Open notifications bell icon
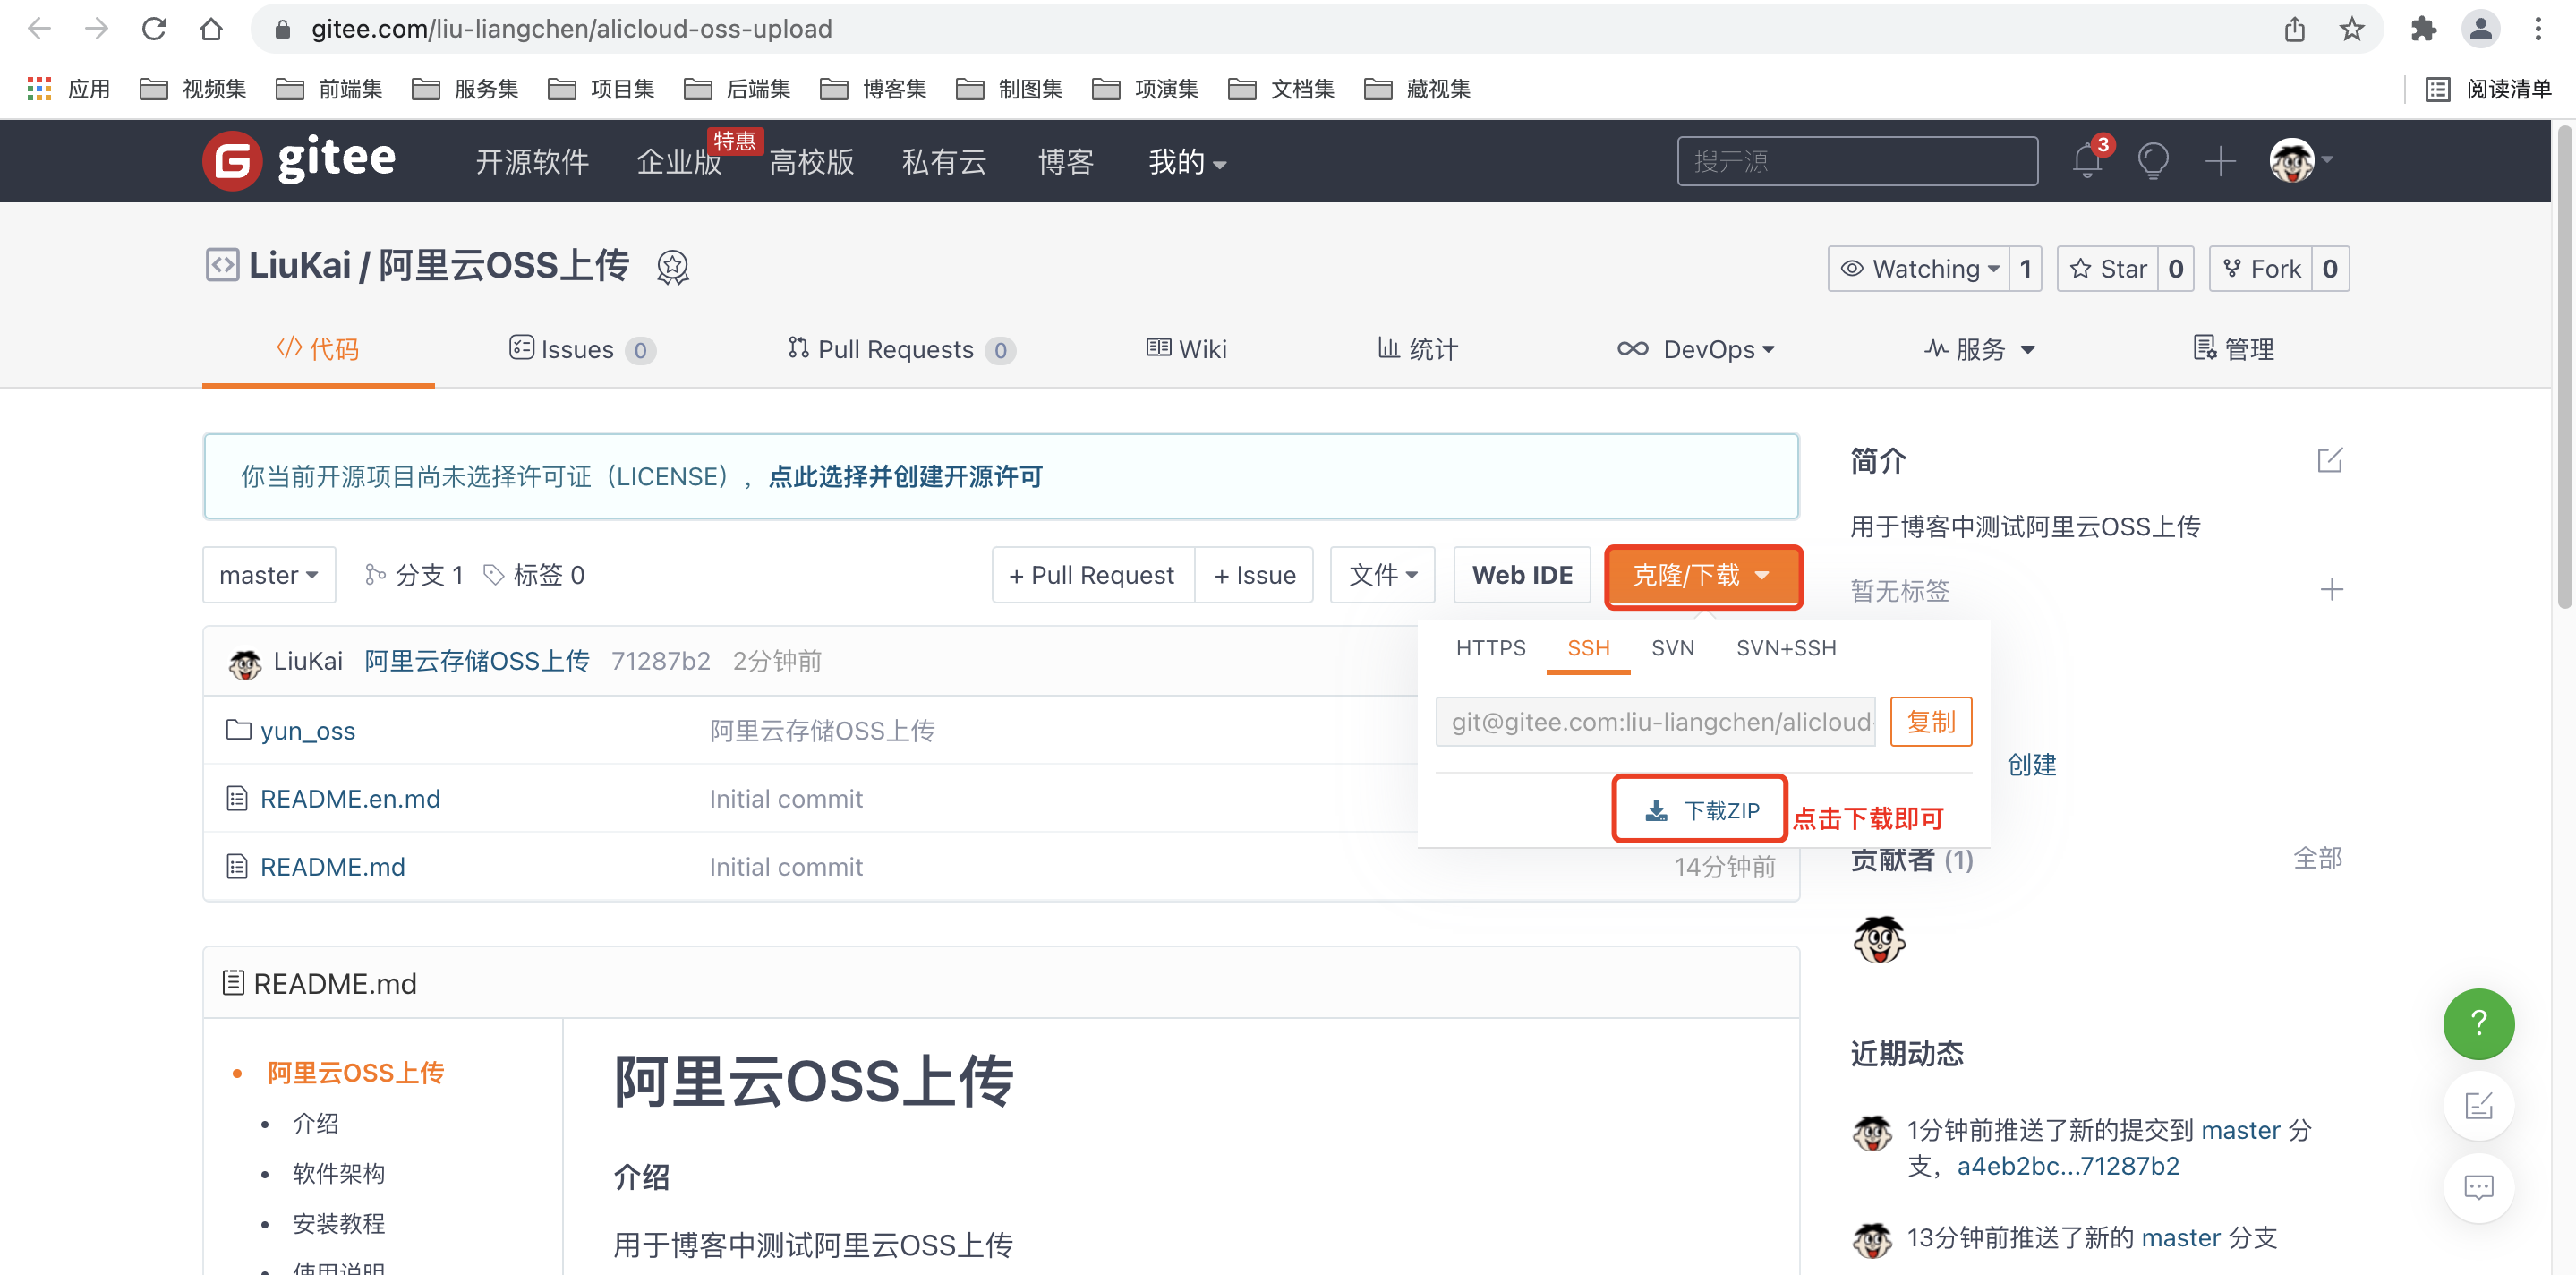This screenshot has width=2576, height=1275. pos(2087,160)
